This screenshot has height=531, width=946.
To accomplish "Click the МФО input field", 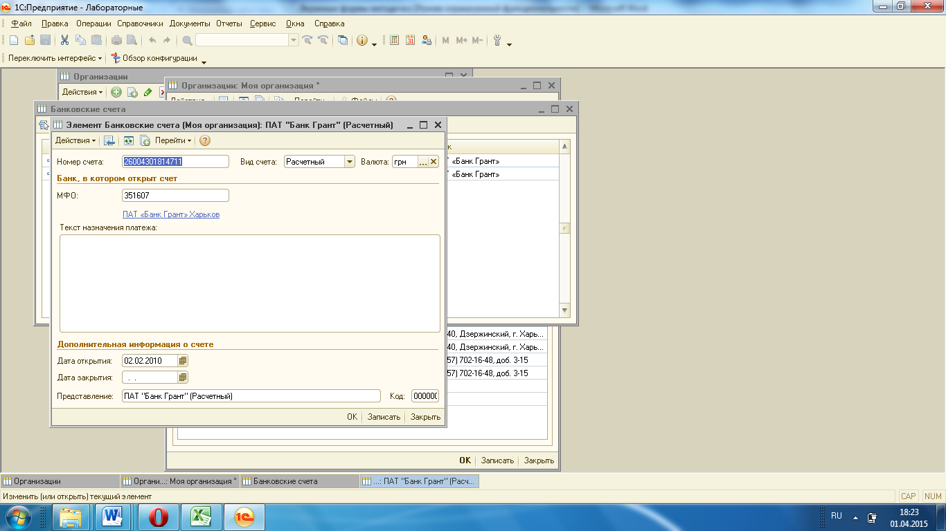I will (x=175, y=196).
